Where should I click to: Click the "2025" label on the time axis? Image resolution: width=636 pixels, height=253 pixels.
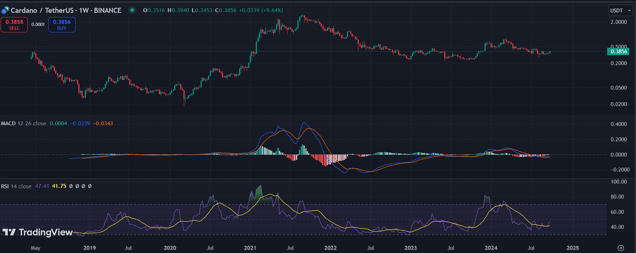click(x=573, y=248)
